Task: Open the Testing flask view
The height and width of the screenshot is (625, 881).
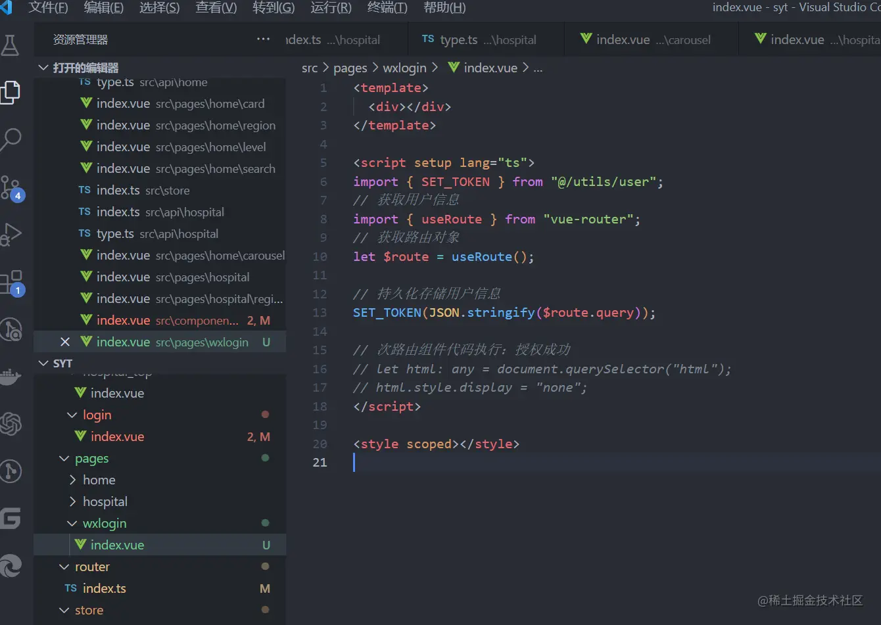Action: tap(10, 45)
